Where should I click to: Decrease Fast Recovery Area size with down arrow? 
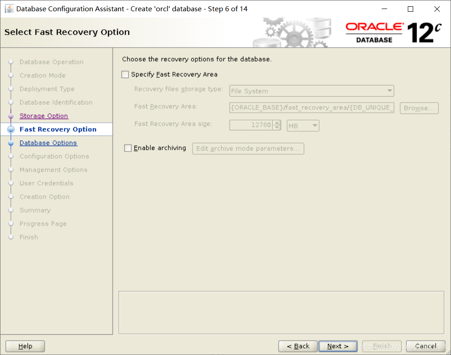pos(277,128)
